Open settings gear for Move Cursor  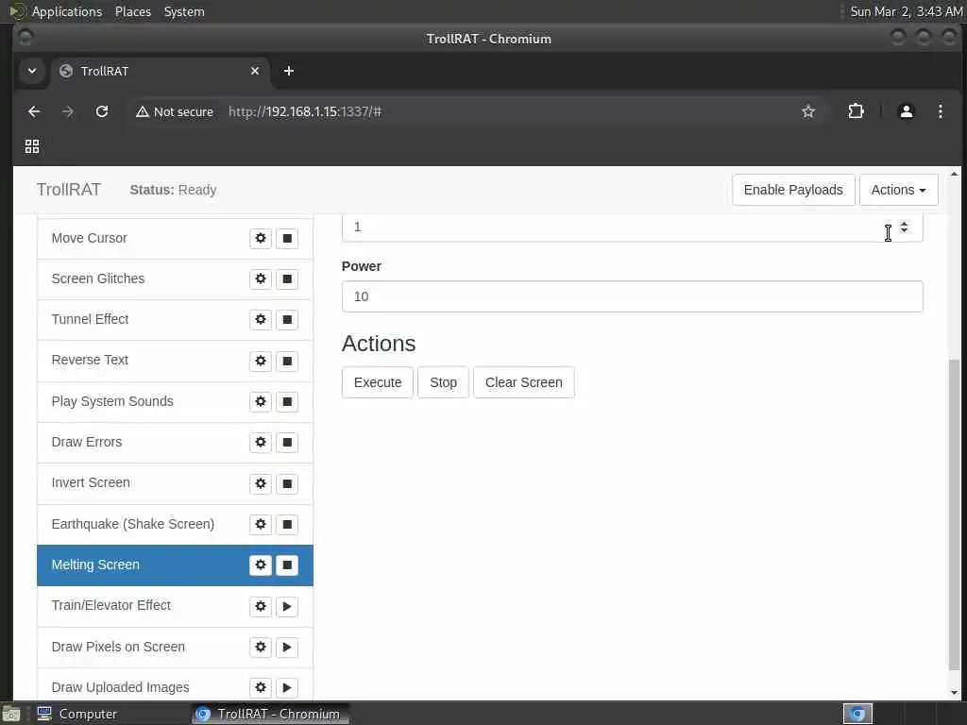(x=261, y=238)
